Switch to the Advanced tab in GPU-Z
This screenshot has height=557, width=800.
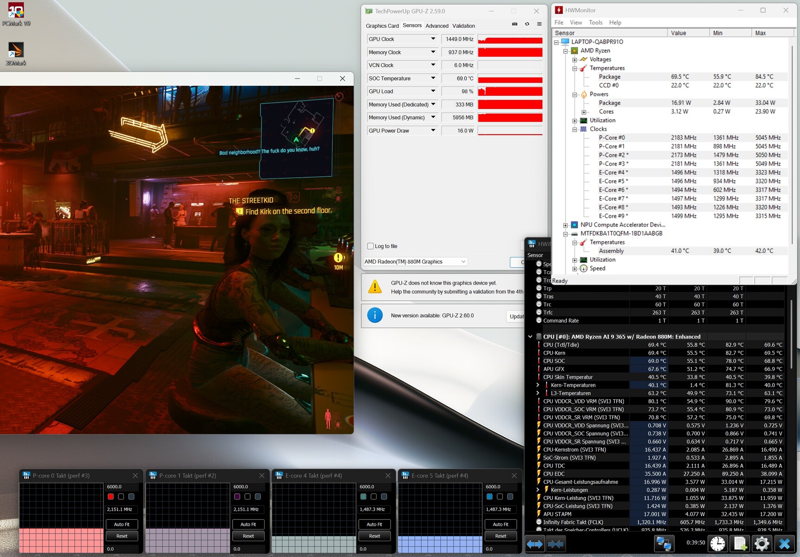(437, 26)
